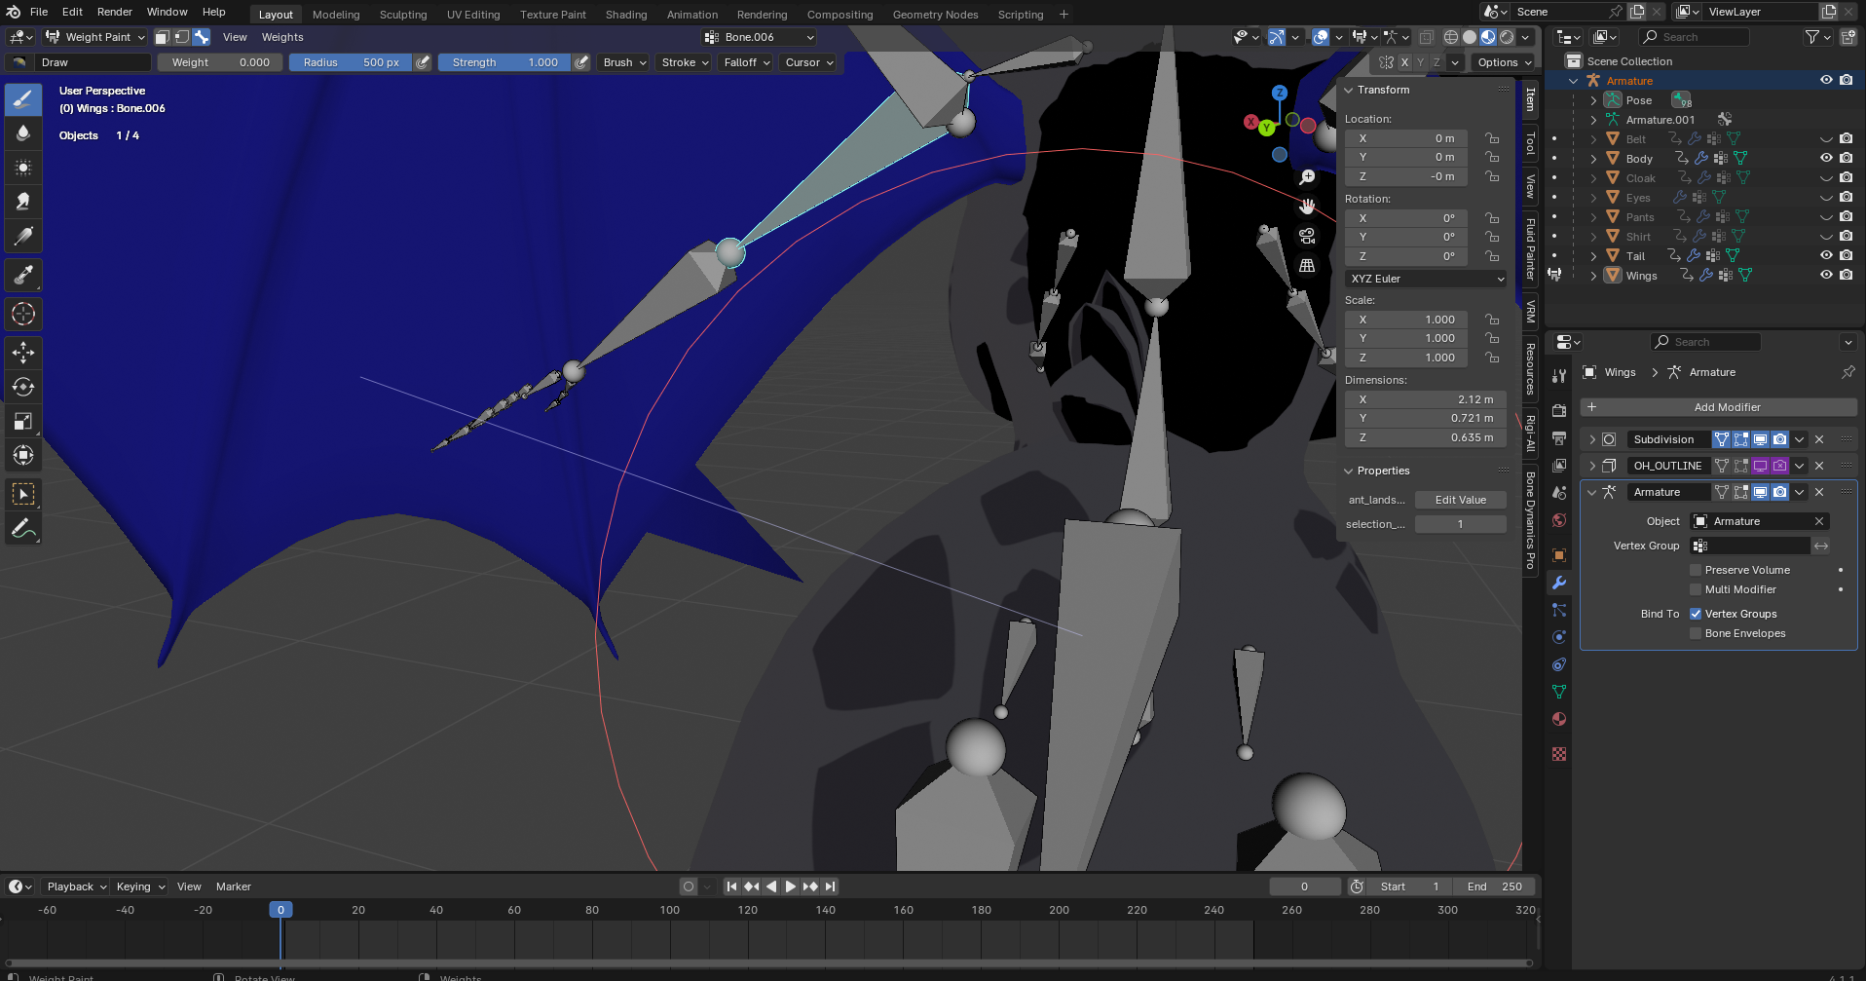
Task: Open the Texture properties tab icon
Action: tap(1559, 754)
